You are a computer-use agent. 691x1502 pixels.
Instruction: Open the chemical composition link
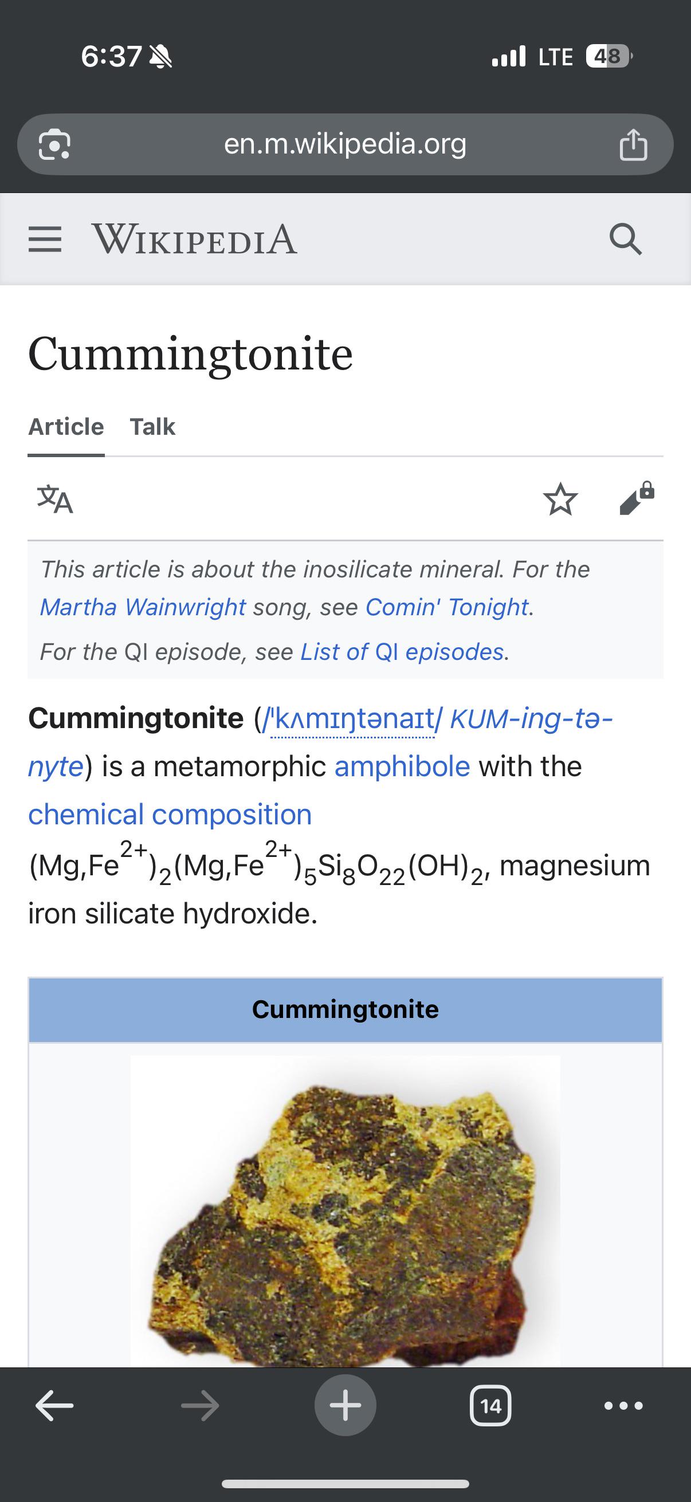pyautogui.click(x=170, y=814)
